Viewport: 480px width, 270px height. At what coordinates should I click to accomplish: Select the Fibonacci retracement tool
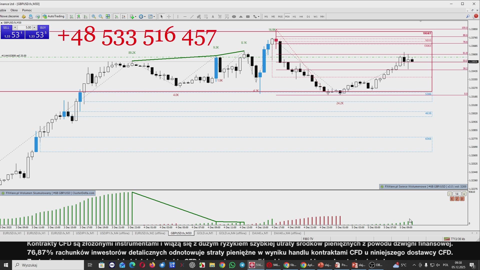(206, 16)
